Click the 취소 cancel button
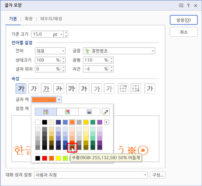The width and height of the screenshot is (202, 186). [184, 32]
